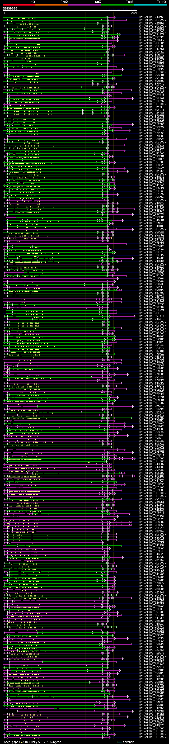Viewport: 169px width, 744px height.
Task: Open hit UniRef100_Q4A2B5
Action: pyautogui.click(x=151, y=261)
